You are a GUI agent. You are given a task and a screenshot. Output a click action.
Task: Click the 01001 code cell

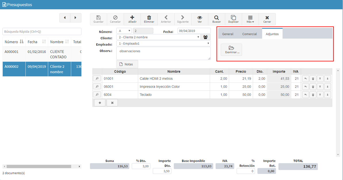click(120, 79)
